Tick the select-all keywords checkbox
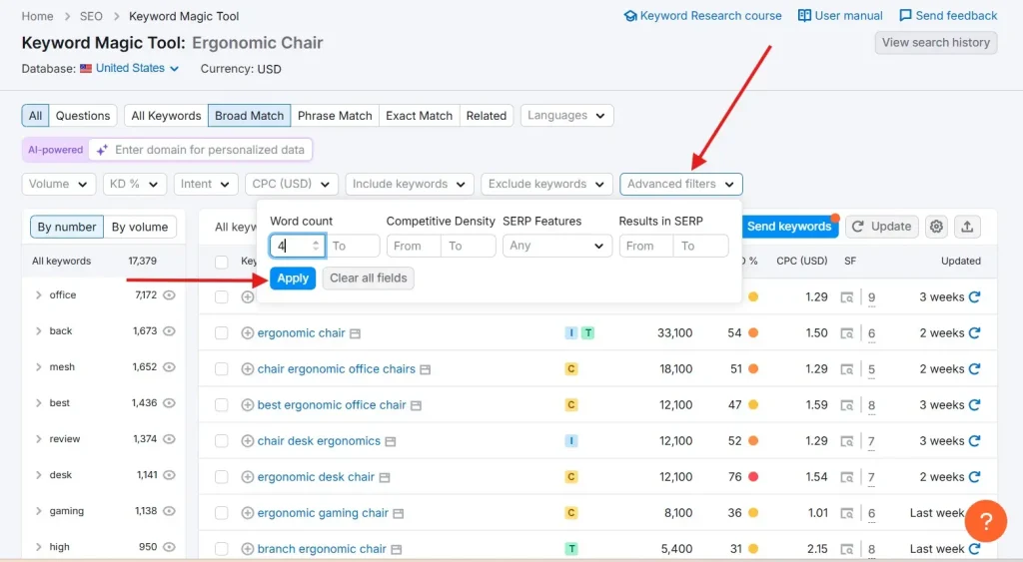Viewport: 1023px width, 562px height. coord(222,262)
